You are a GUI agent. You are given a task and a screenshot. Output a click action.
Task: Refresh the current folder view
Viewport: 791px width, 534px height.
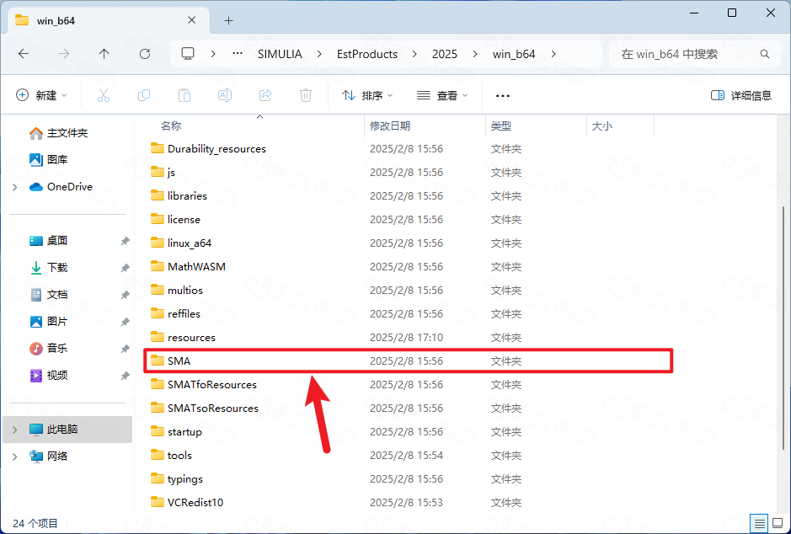(x=145, y=54)
